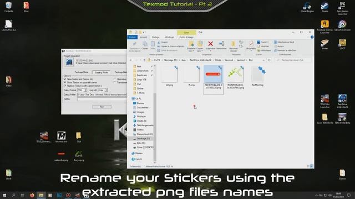Open the Ouvrir dropdown in ribbon
The image size is (355, 199).
point(263,42)
